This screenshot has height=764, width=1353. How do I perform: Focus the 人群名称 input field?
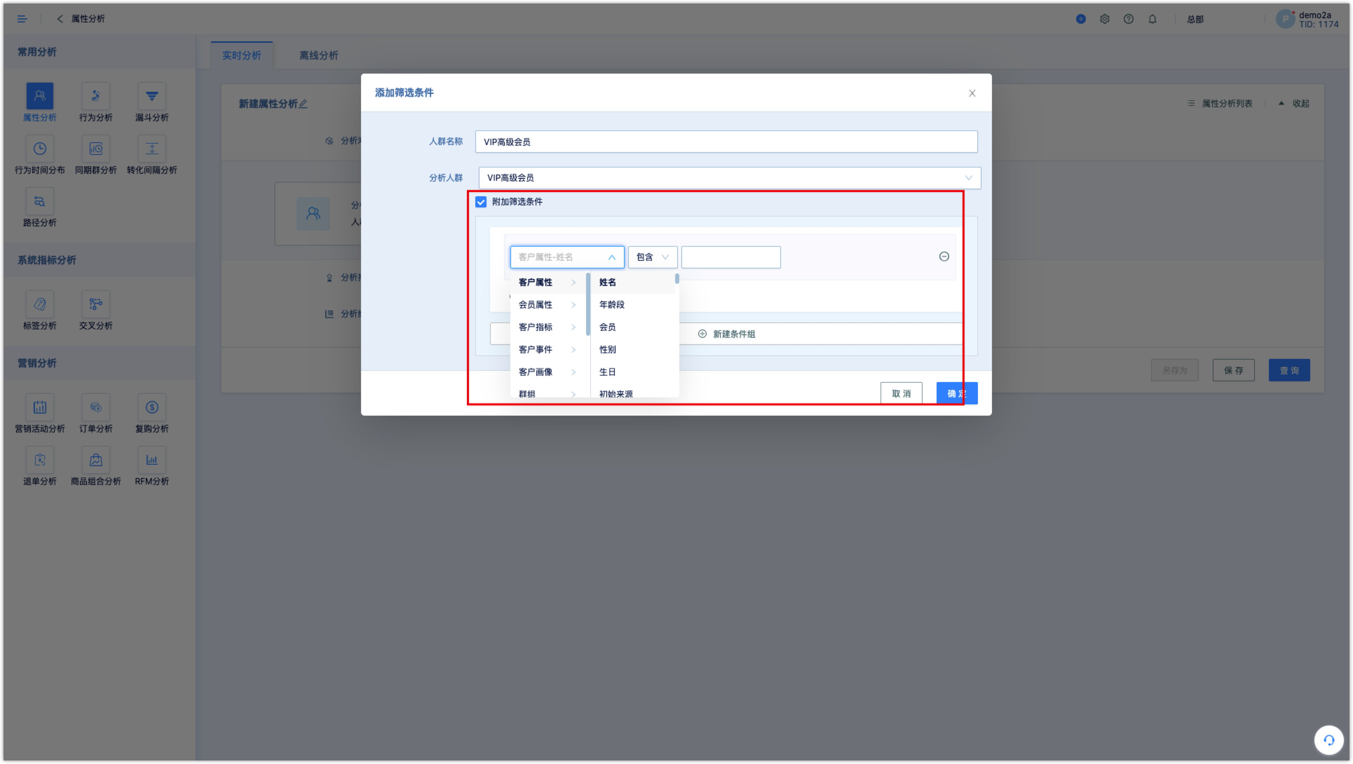(x=726, y=142)
